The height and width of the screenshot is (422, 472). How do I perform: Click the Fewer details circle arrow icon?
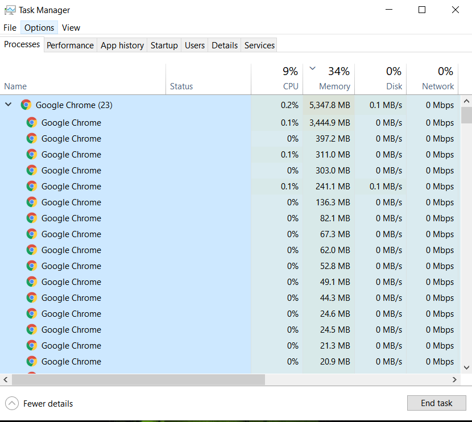tap(12, 403)
